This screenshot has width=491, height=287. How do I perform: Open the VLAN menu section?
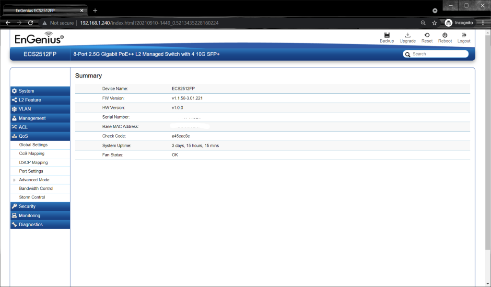click(x=40, y=109)
